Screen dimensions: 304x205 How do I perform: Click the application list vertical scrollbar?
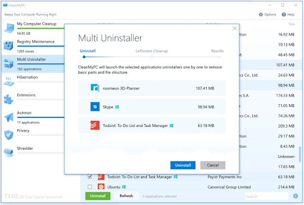click(300, 154)
